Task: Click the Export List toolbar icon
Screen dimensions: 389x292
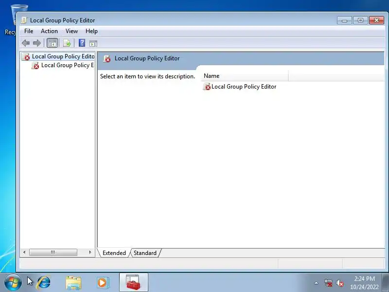Action: (x=67, y=43)
